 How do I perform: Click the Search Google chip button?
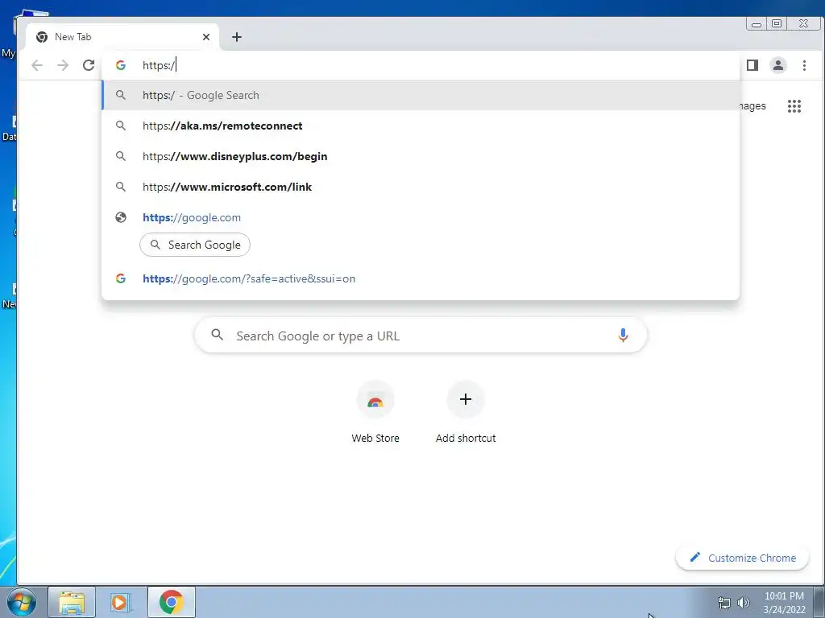point(195,245)
